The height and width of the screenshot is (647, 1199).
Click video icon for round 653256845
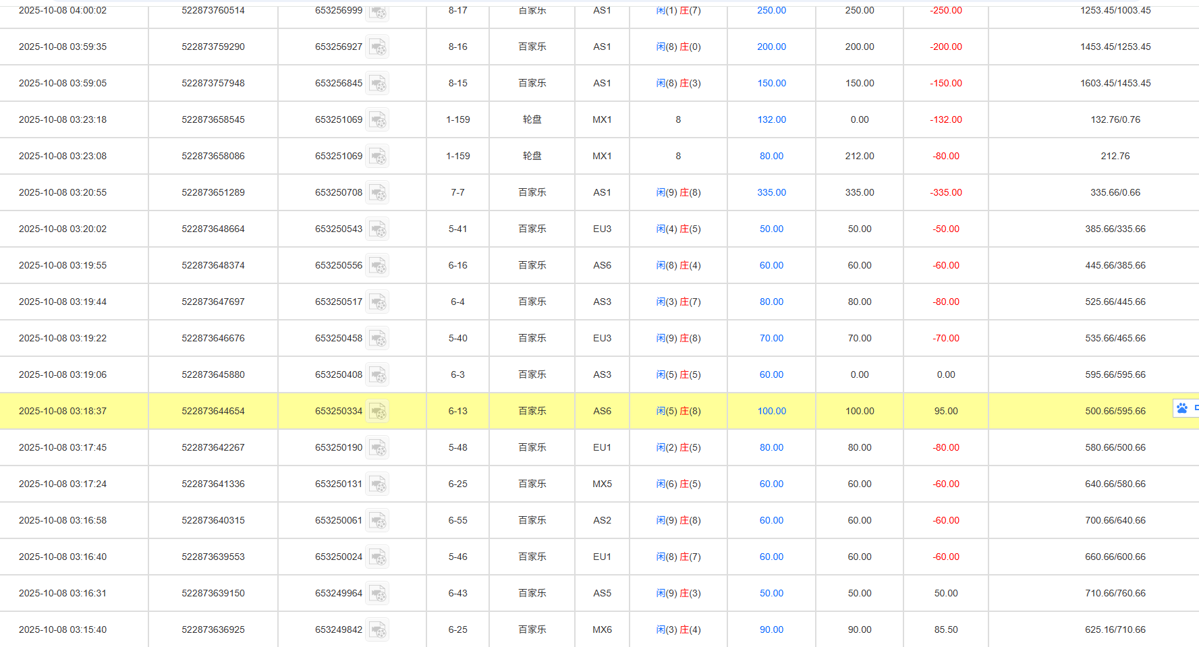tap(378, 83)
